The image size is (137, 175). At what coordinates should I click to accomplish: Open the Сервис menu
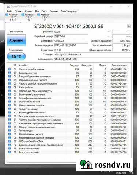coord(29,11)
